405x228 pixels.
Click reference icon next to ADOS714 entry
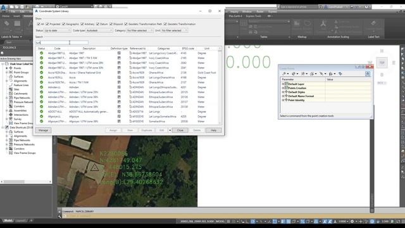click(x=131, y=111)
